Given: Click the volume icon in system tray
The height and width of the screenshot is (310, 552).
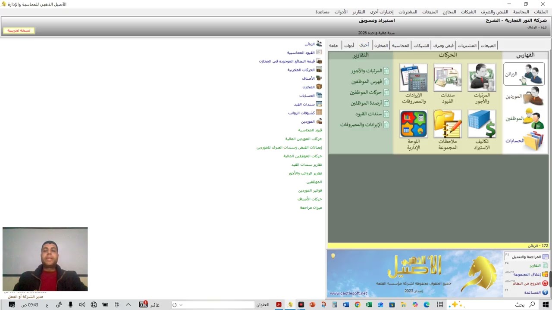Looking at the screenshot, I should pyautogui.click(x=82, y=305).
